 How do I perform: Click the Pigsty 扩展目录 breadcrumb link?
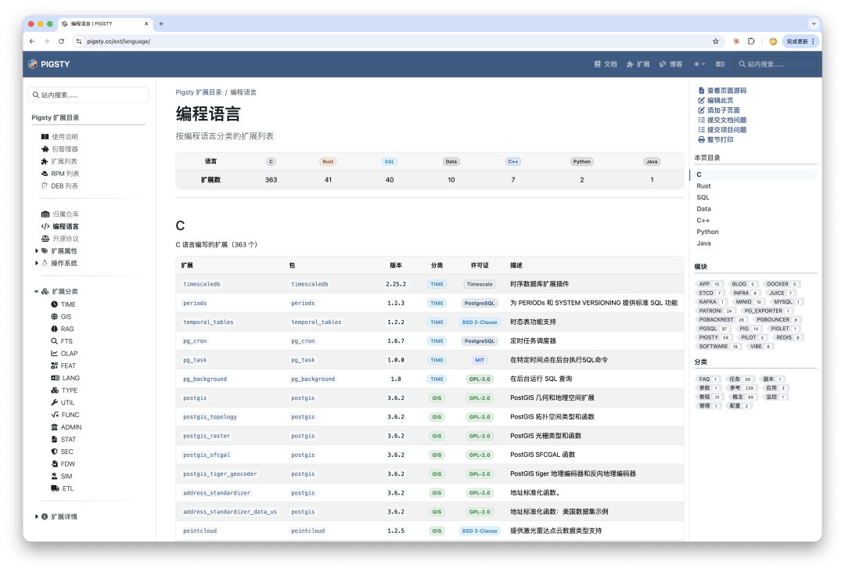pos(198,92)
